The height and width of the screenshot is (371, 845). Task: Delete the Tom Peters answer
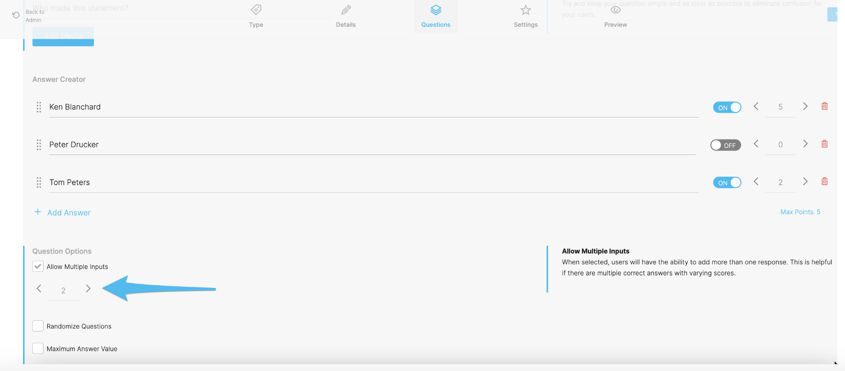pos(824,181)
